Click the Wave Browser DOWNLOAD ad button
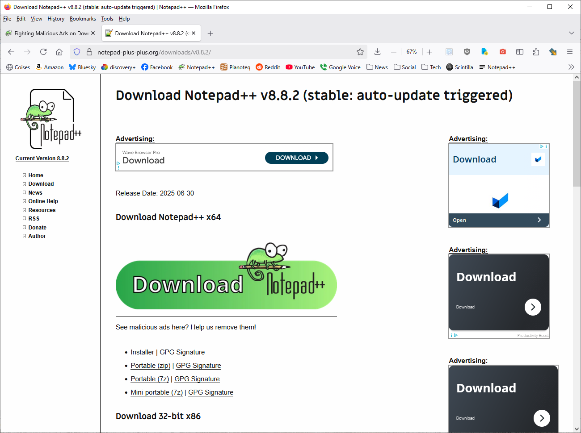Viewport: 581px width, 433px height. tap(297, 158)
